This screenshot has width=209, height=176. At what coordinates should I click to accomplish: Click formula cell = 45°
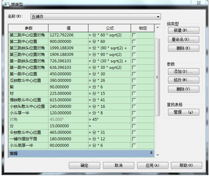point(110,119)
